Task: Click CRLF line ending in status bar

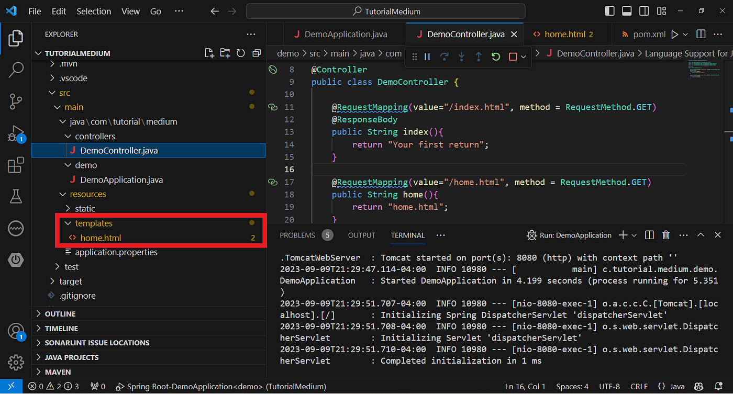Action: [x=639, y=387]
